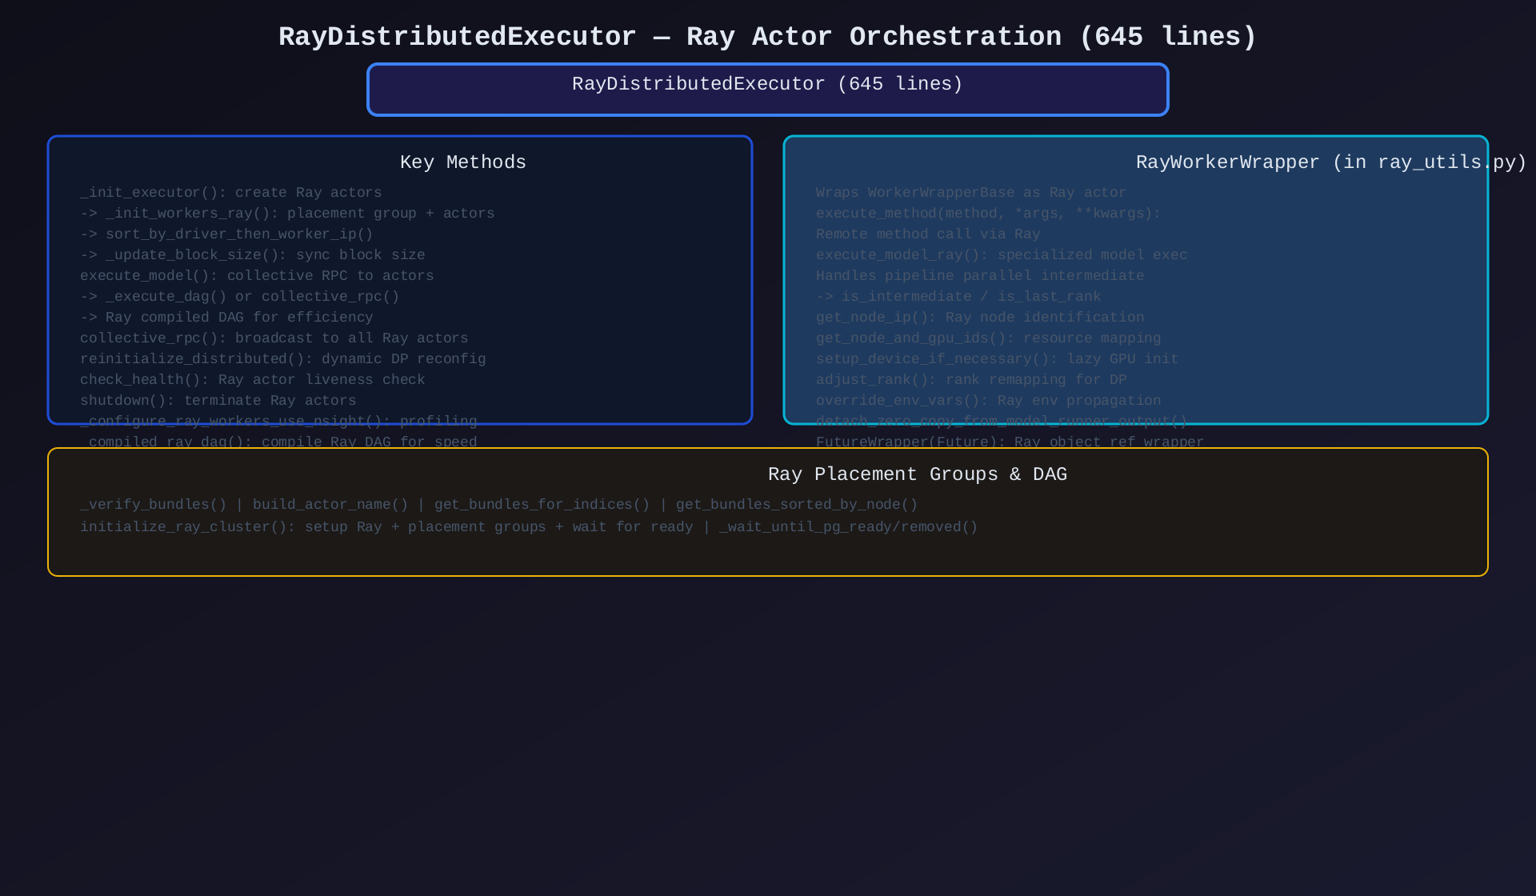Click the execute_model(): collective RPC line
This screenshot has width=1536, height=896.
pyautogui.click(x=257, y=276)
